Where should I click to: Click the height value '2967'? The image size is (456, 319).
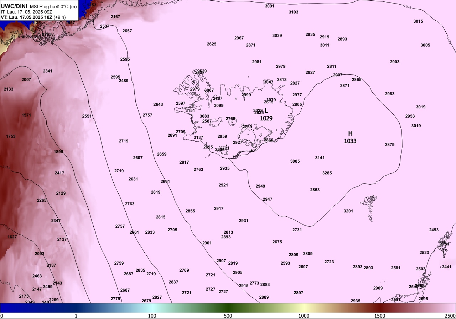tap(239, 38)
